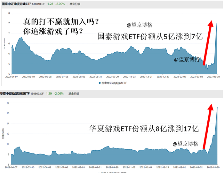Click date 2022-07-06 on 国泰 chart axis
Viewport: 224px width, 173px height.
point(62,77)
